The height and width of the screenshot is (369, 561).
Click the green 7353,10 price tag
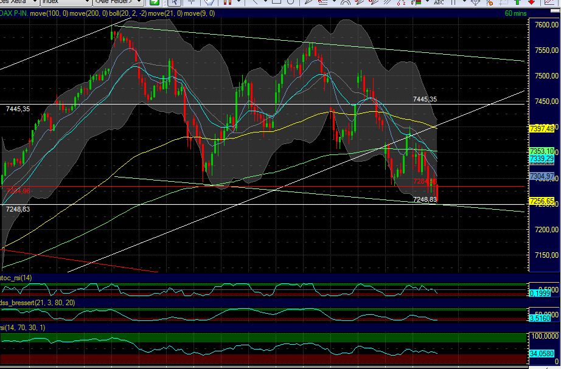point(542,151)
